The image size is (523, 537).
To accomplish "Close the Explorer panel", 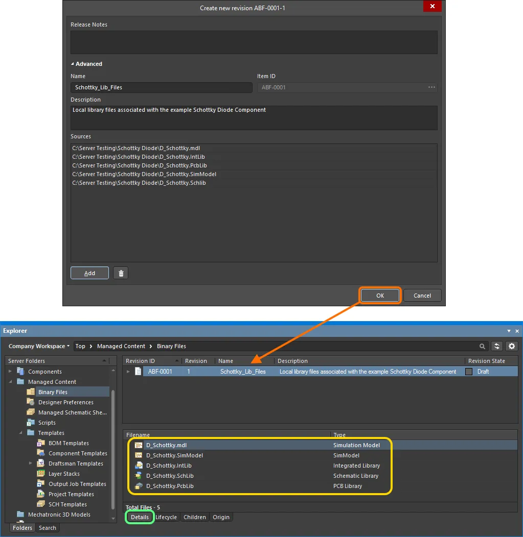I will (517, 331).
